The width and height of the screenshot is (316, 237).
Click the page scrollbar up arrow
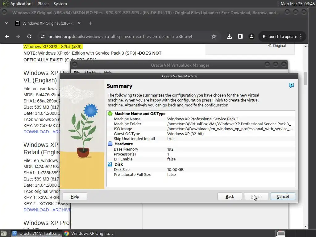[306, 46]
